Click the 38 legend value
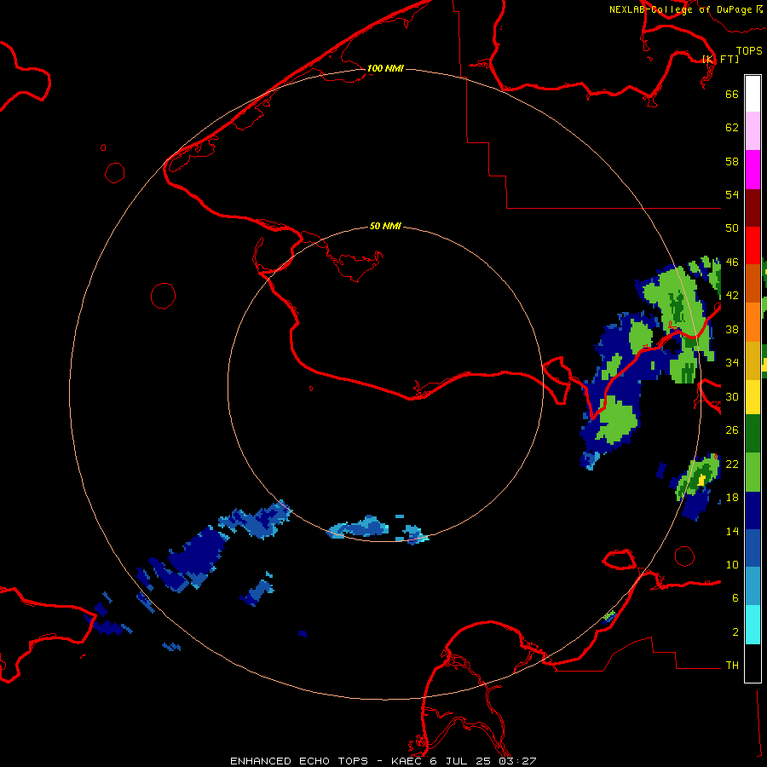 tap(732, 329)
